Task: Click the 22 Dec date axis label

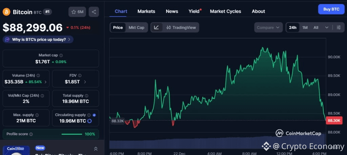Action: 180,153
